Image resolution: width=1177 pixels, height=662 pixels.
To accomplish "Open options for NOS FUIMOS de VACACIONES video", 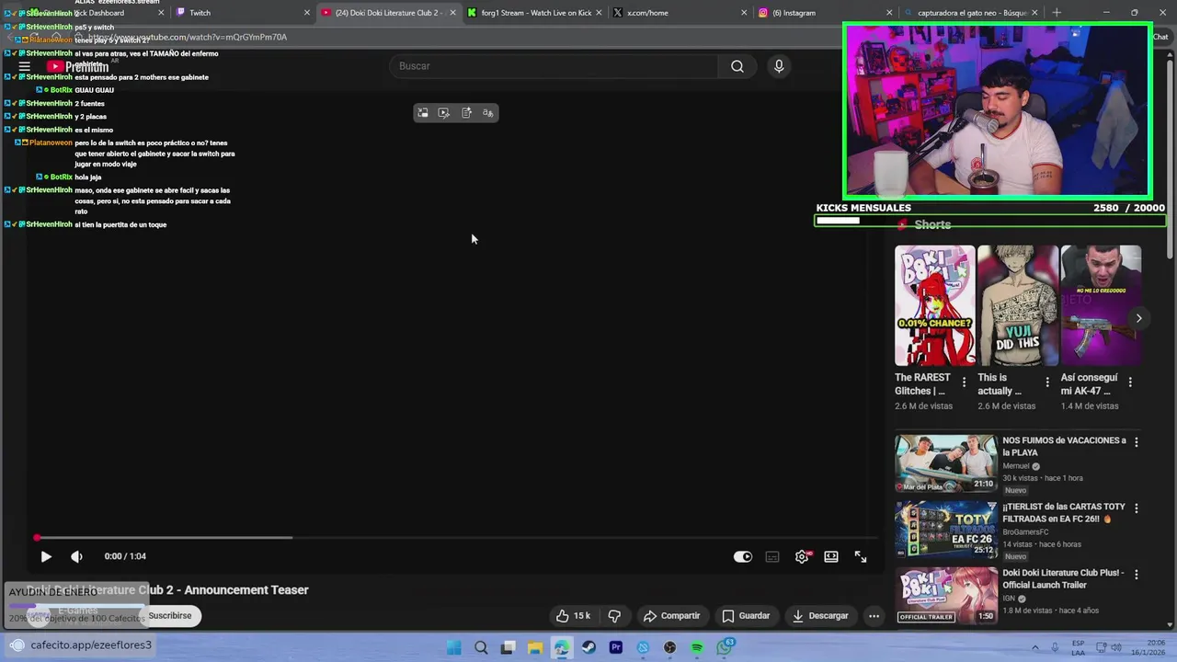I will point(1136,442).
